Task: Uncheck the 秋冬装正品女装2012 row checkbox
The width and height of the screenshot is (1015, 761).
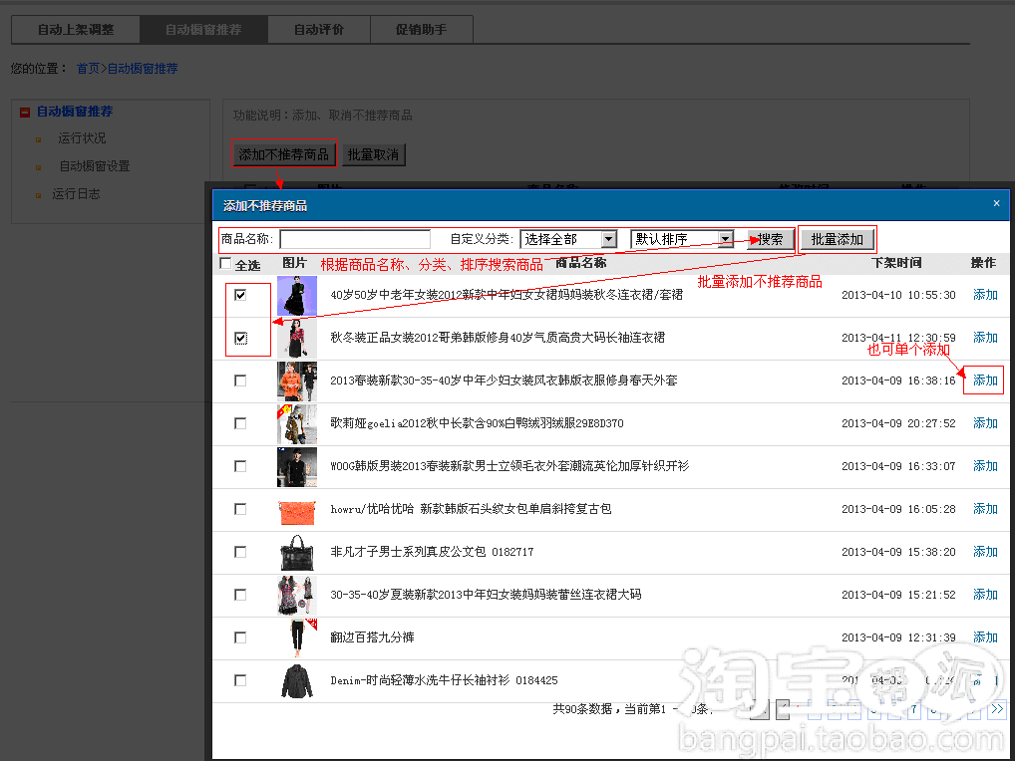Action: pos(240,338)
